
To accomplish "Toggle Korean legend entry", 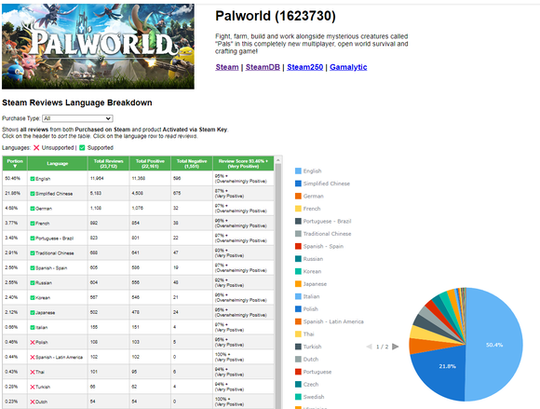I will click(308, 271).
